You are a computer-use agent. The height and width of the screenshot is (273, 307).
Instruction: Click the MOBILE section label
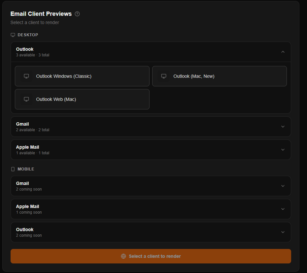26,169
